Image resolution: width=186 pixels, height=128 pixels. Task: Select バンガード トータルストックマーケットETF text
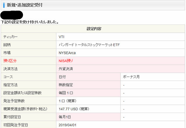pos(89,45)
